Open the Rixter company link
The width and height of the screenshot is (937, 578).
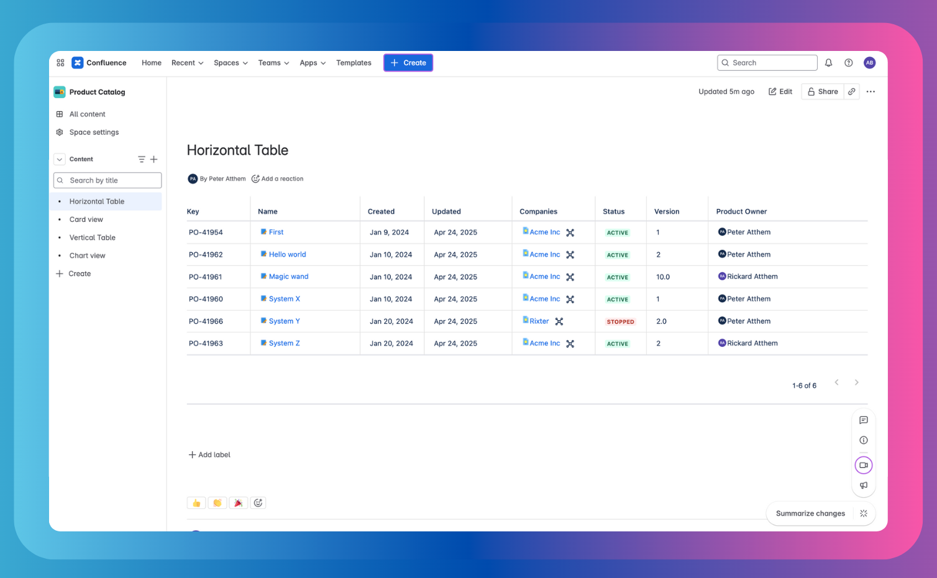pos(539,321)
